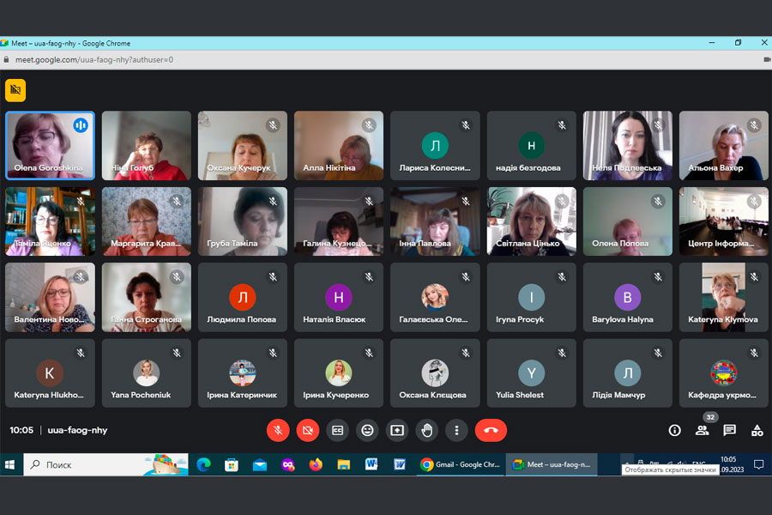Click Олена Попова's video tile
The image size is (772, 515).
coord(627,221)
